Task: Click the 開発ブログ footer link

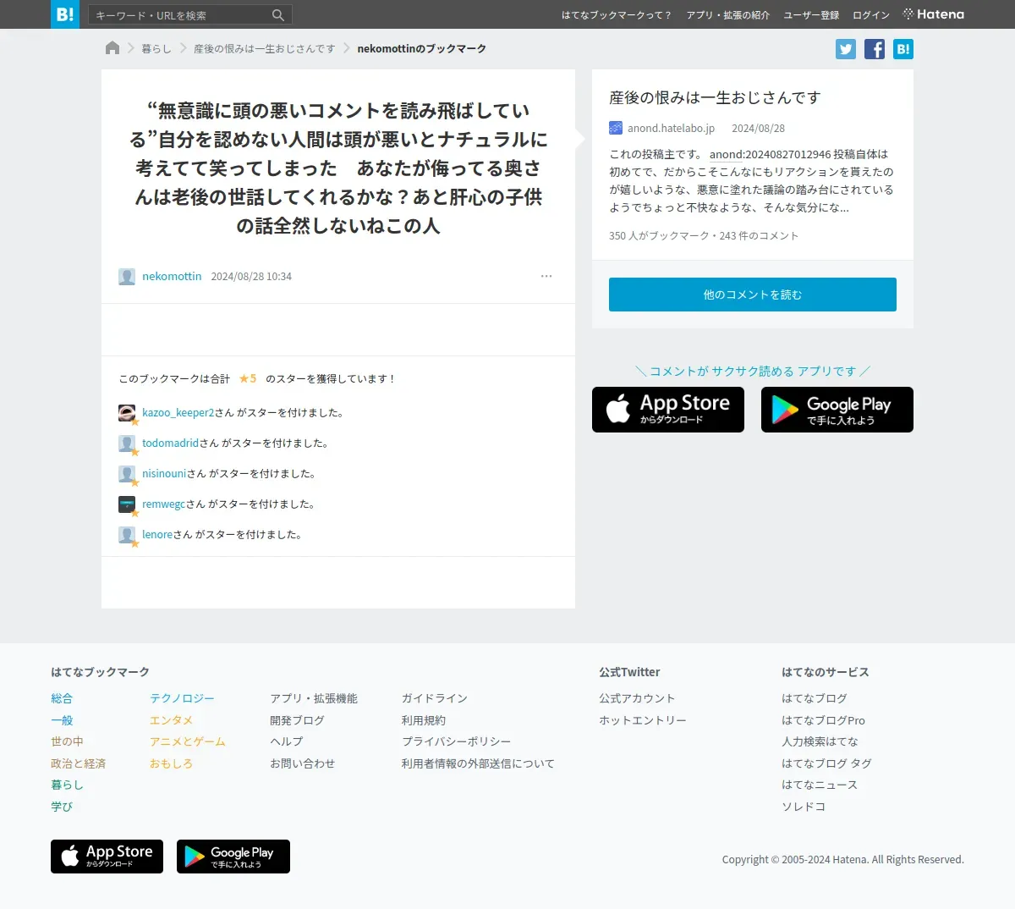Action: coord(297,721)
